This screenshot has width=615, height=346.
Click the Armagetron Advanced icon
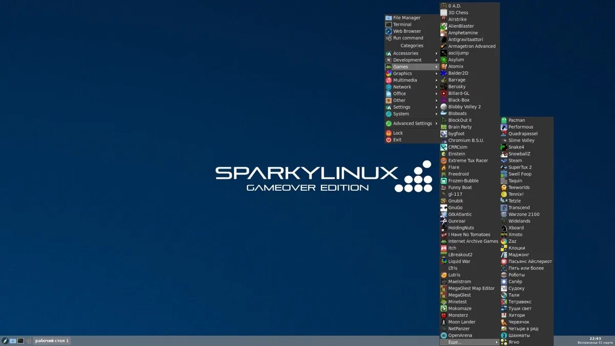coord(444,46)
